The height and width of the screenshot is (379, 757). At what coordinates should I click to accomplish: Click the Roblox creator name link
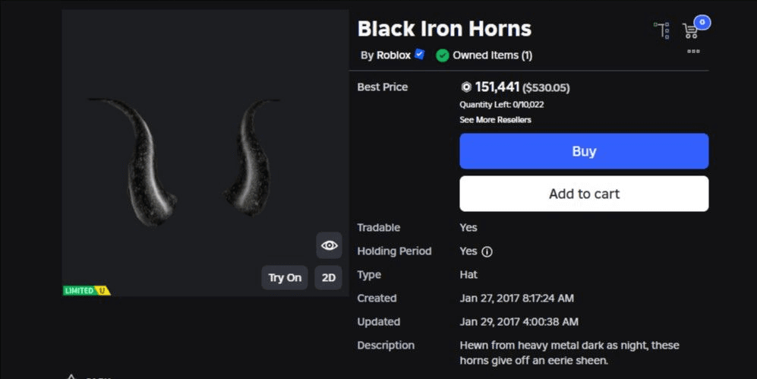click(x=393, y=55)
